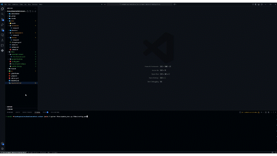
Task: Switch to the PROBLEMS panel tab
Action: pyautogui.click(x=10, y=112)
